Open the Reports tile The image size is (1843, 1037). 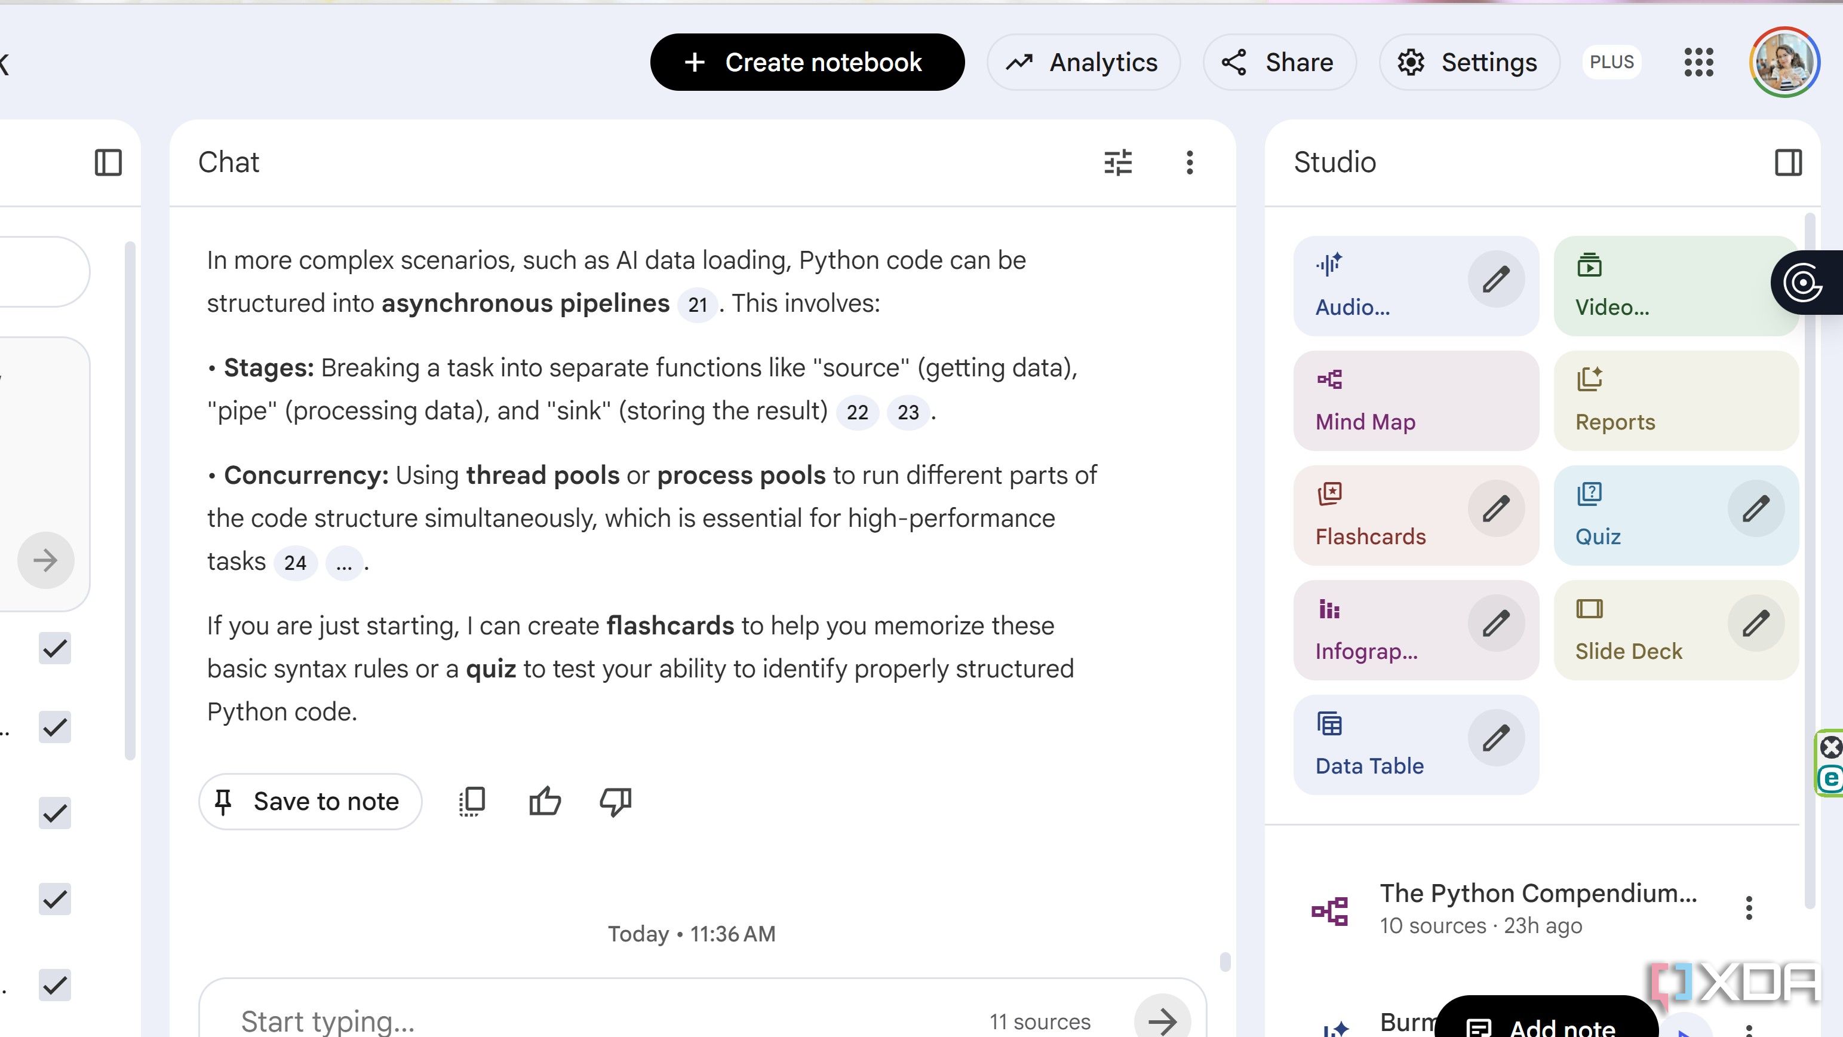tap(1676, 401)
